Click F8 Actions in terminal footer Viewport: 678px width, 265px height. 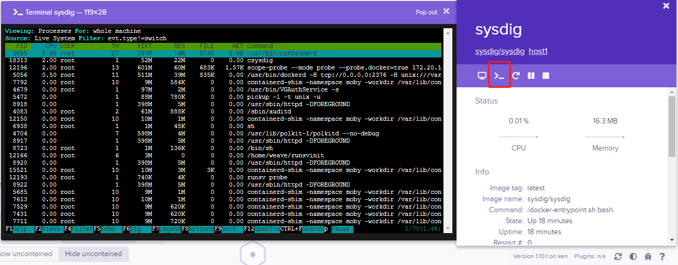197,229
